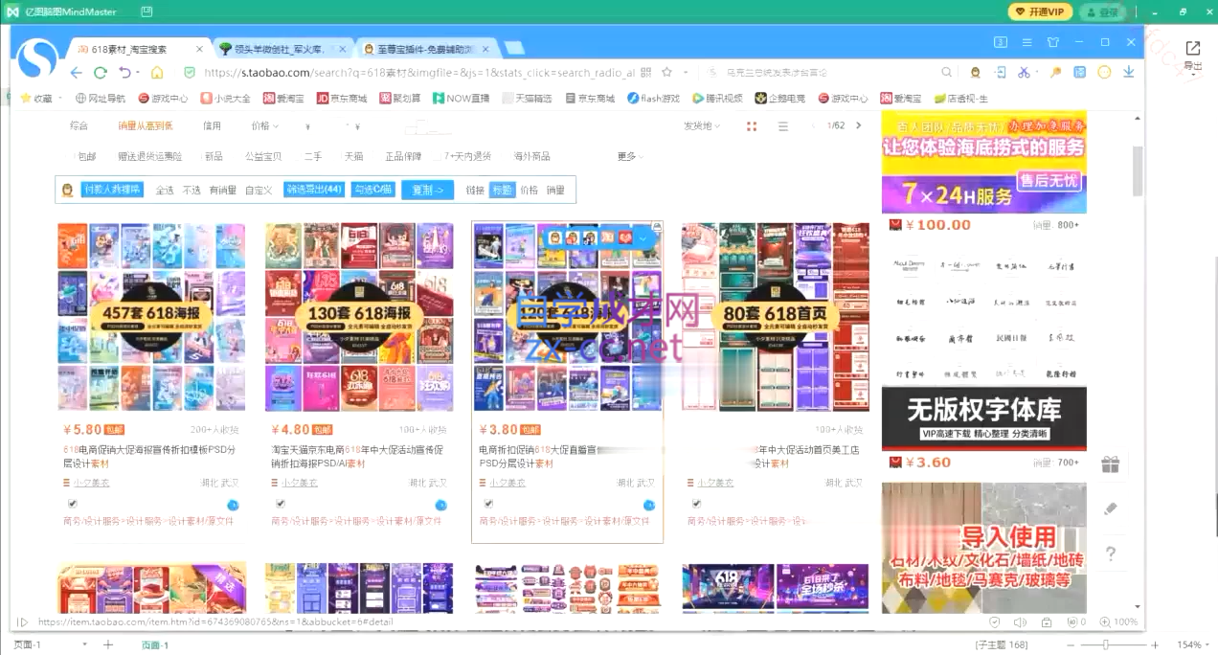The height and width of the screenshot is (655, 1218).
Task: Enable the 7+天内退货 filter checkbox
Action: tap(438, 156)
